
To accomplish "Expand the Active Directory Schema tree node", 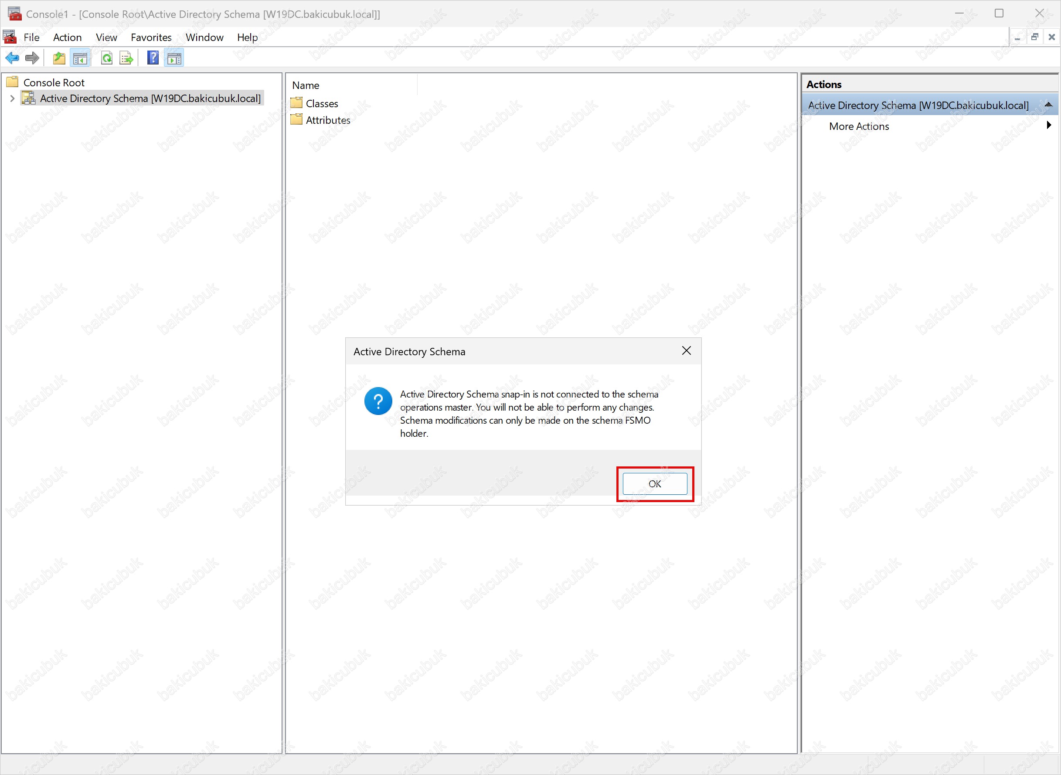I will tap(12, 99).
